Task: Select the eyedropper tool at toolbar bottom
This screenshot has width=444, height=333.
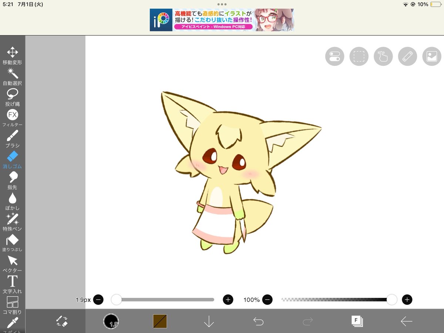Action: point(12,324)
